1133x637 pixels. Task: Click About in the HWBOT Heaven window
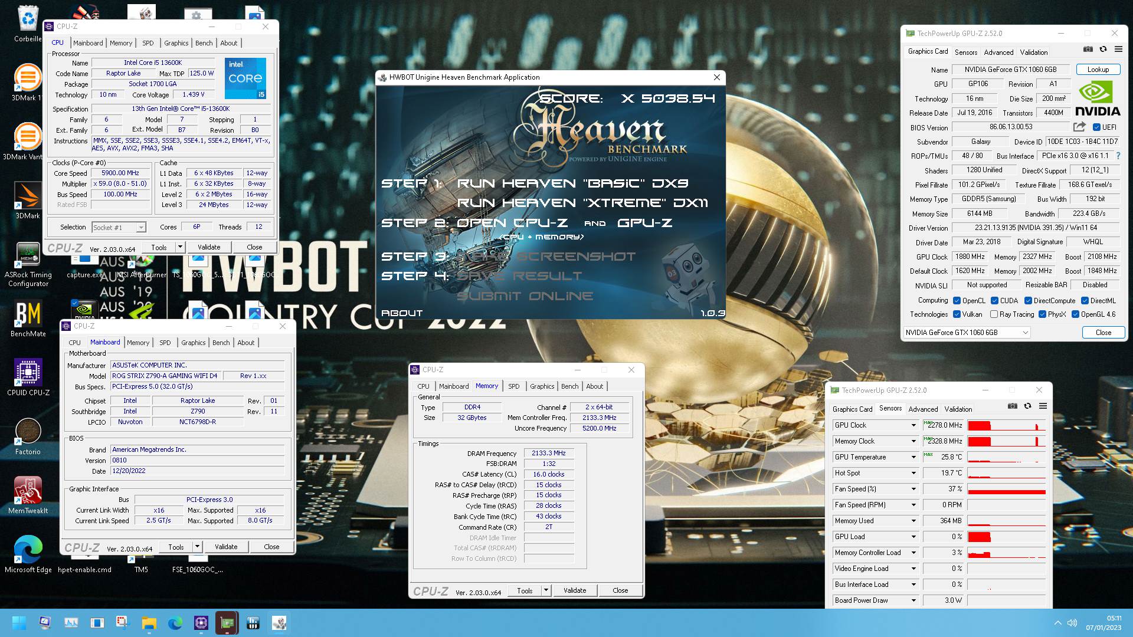[x=402, y=313]
